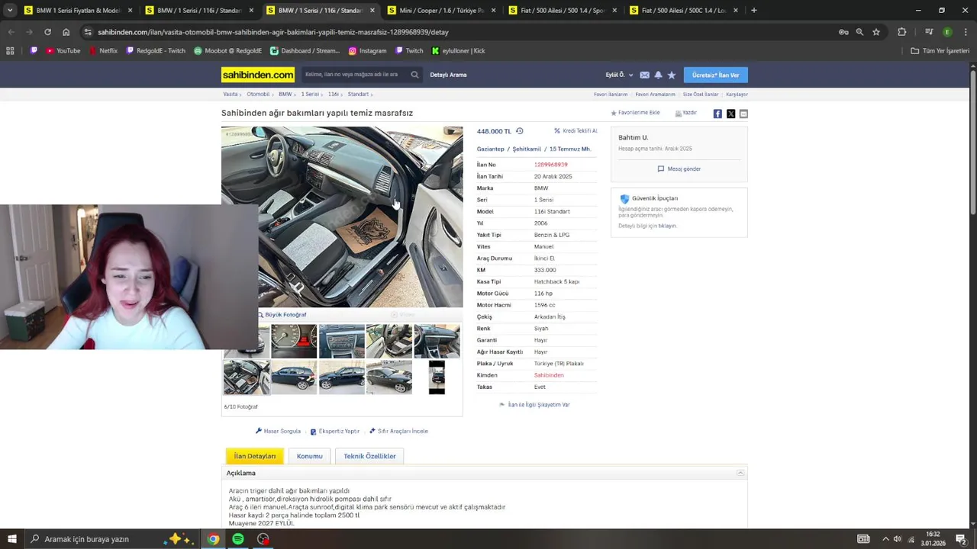Image resolution: width=977 pixels, height=549 pixels.
Task: Open Spotify from the taskbar
Action: pos(238,539)
